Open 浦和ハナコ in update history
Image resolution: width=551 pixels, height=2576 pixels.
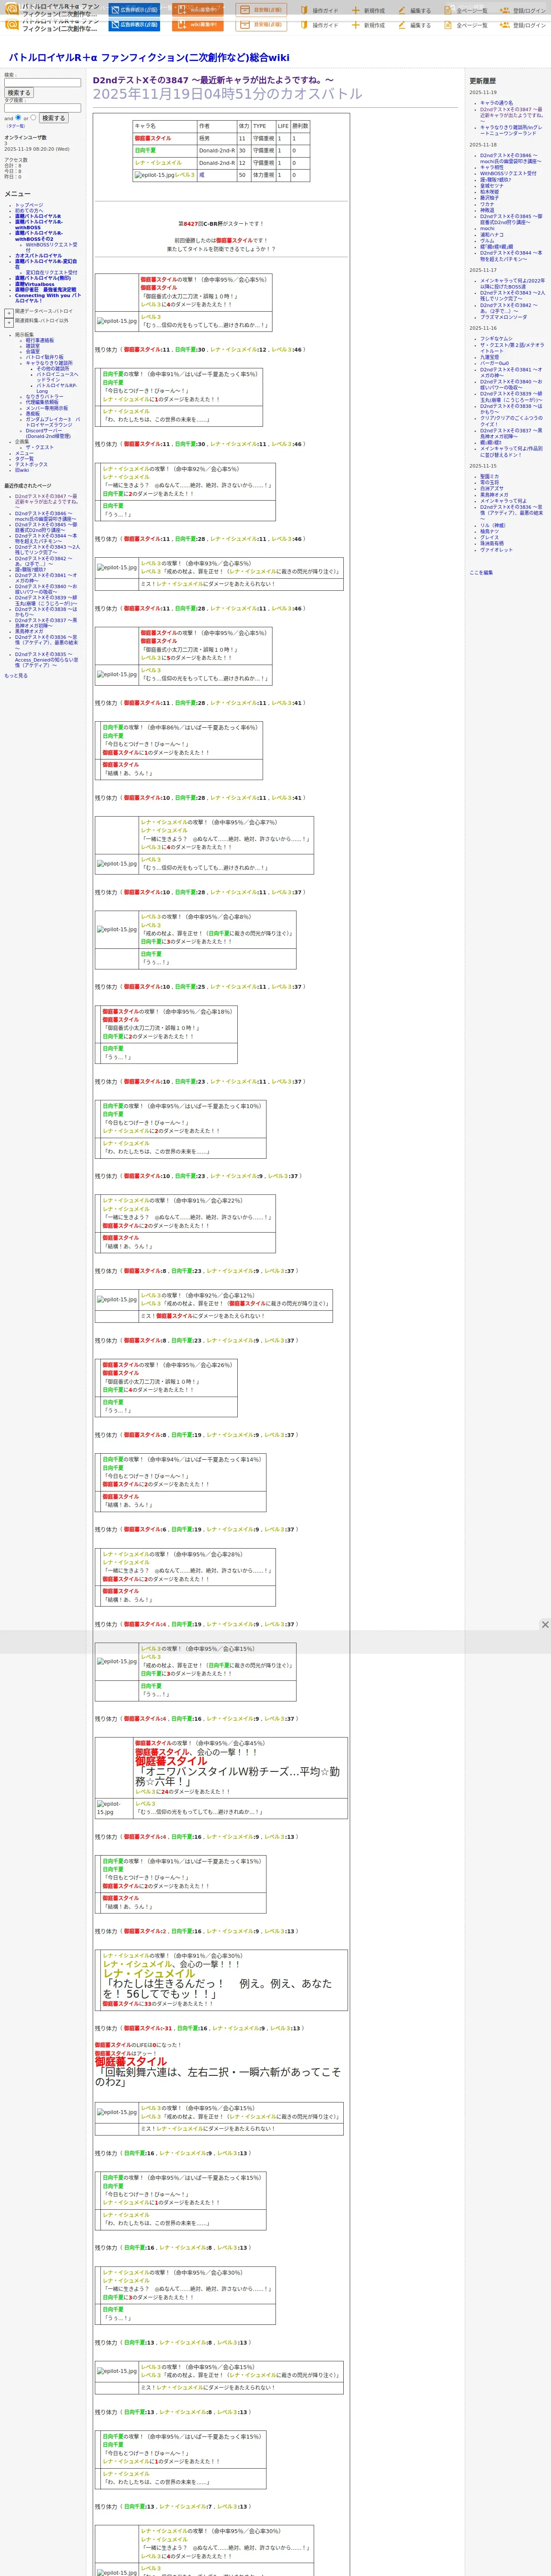(492, 235)
